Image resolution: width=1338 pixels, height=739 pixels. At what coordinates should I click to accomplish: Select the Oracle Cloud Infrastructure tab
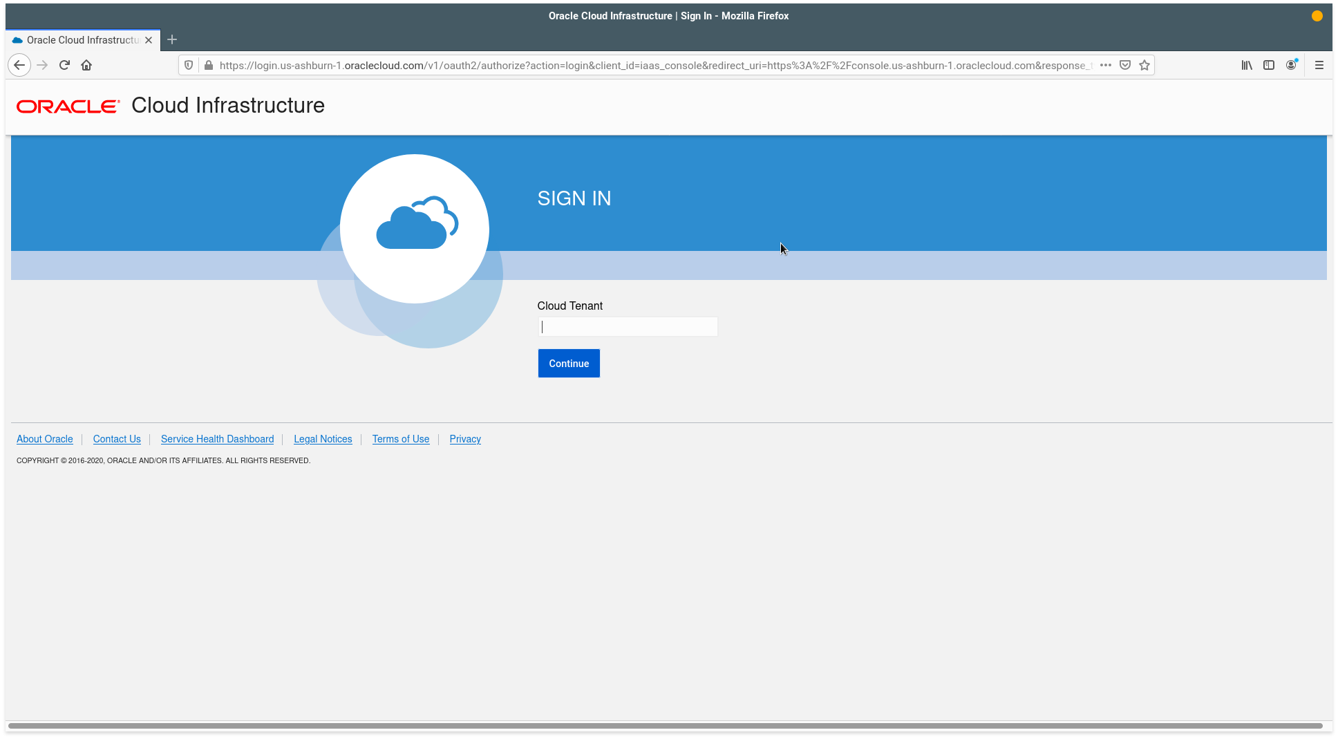[x=83, y=40]
